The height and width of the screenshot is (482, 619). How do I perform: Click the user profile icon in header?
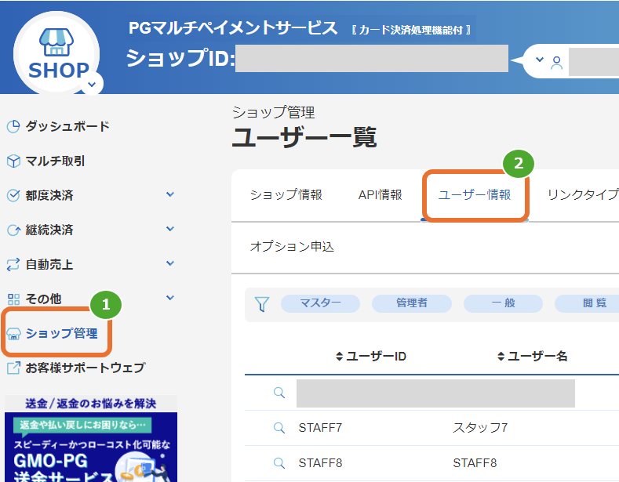click(556, 63)
